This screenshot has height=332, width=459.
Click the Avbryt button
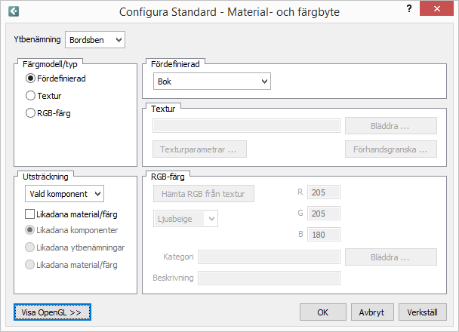click(x=371, y=312)
